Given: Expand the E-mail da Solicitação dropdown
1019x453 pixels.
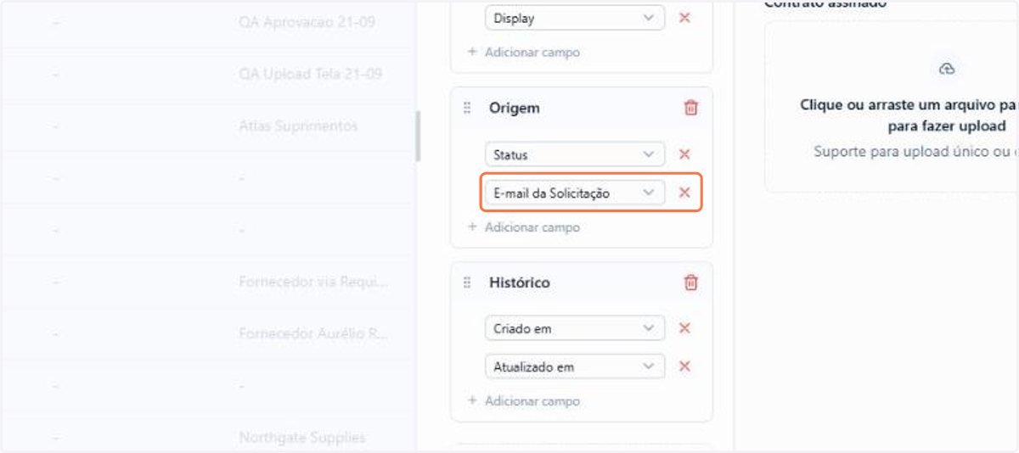Looking at the screenshot, I should 575,193.
